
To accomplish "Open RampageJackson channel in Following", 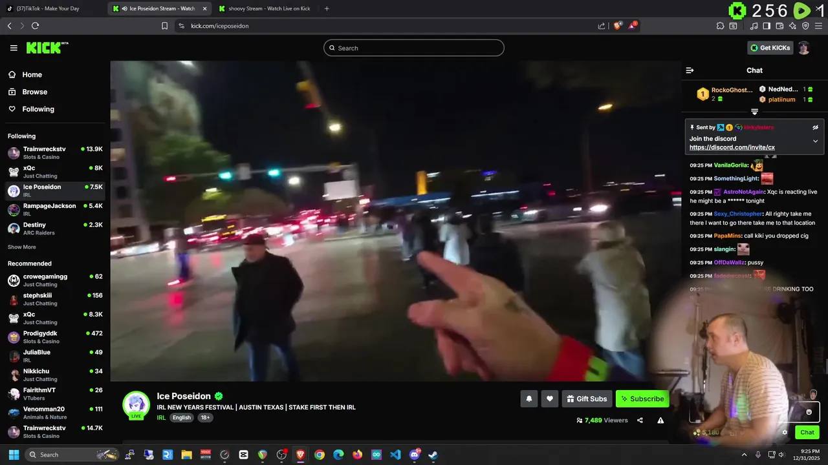I will pos(55,209).
